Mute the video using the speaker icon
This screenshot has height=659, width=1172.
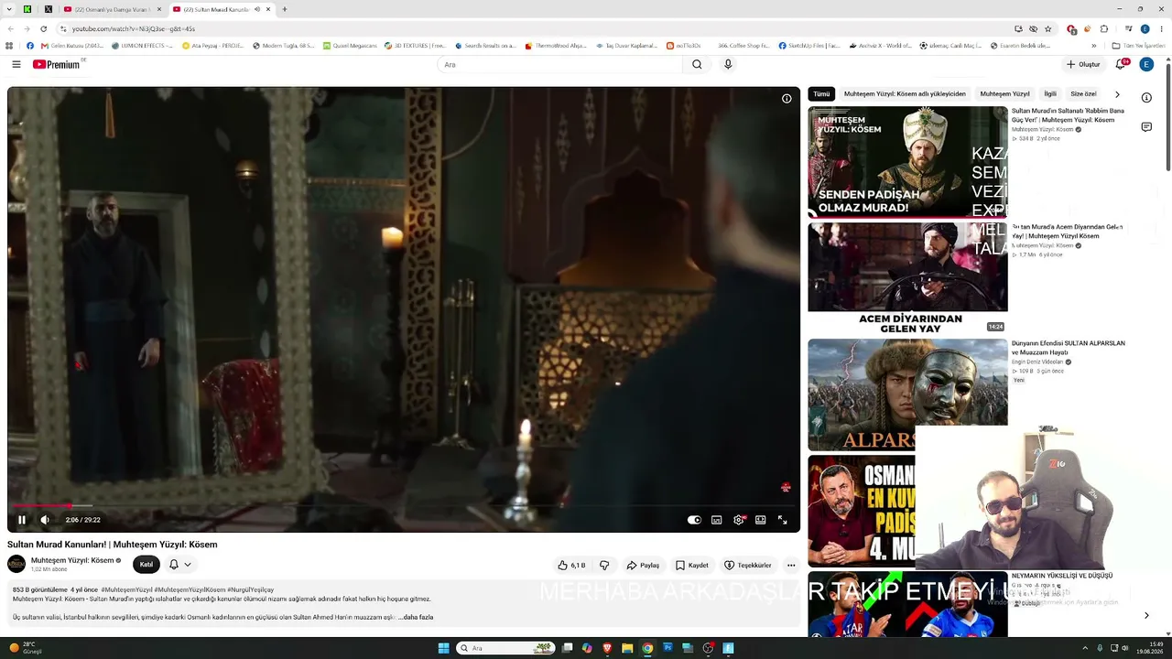(x=45, y=520)
